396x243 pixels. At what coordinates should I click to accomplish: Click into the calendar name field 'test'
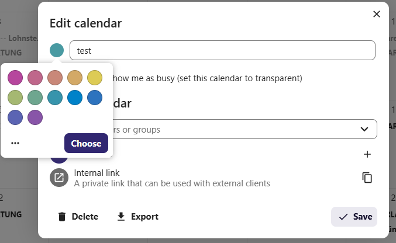[222, 50]
